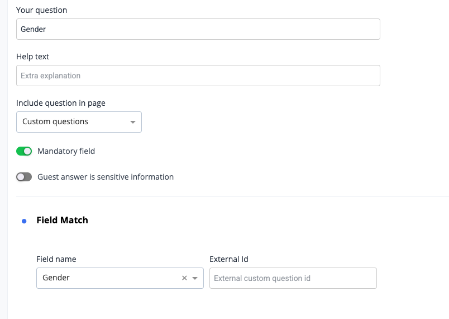
Task: Focus the External custom question id field
Action: (x=293, y=278)
